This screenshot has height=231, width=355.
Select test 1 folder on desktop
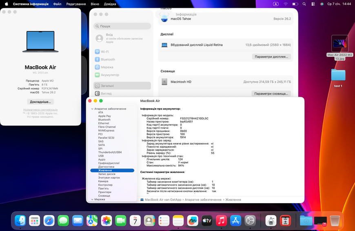click(x=338, y=78)
